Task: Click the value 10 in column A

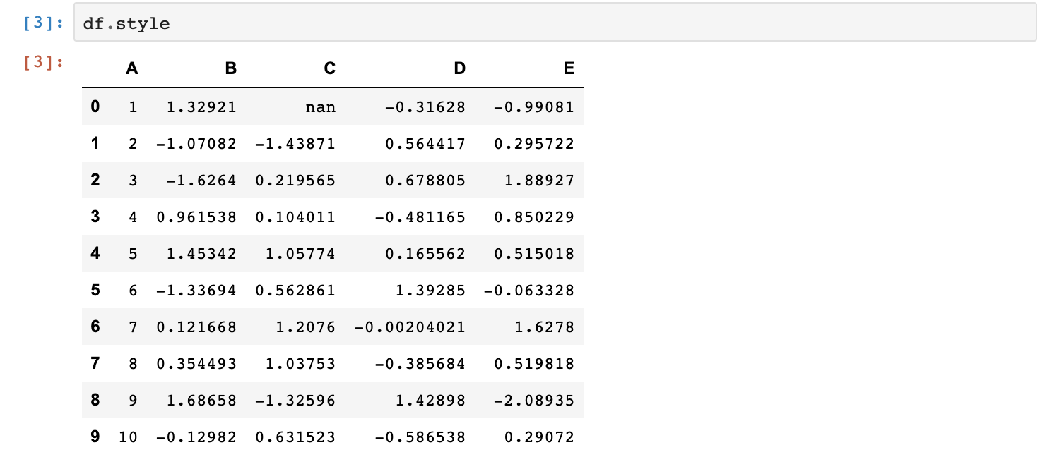Action: click(x=128, y=437)
